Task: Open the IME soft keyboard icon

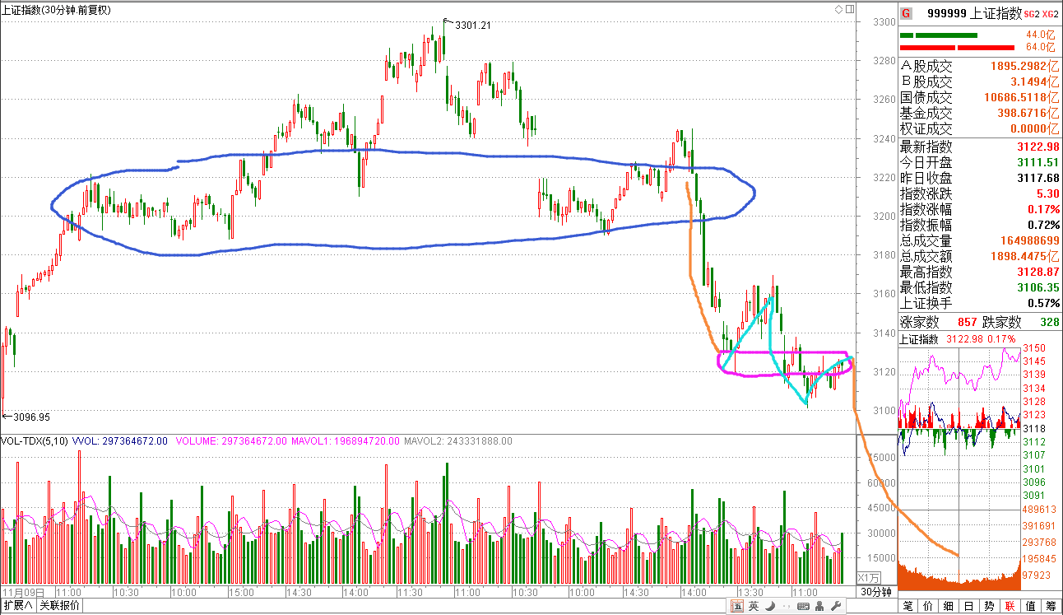Action: 801,607
